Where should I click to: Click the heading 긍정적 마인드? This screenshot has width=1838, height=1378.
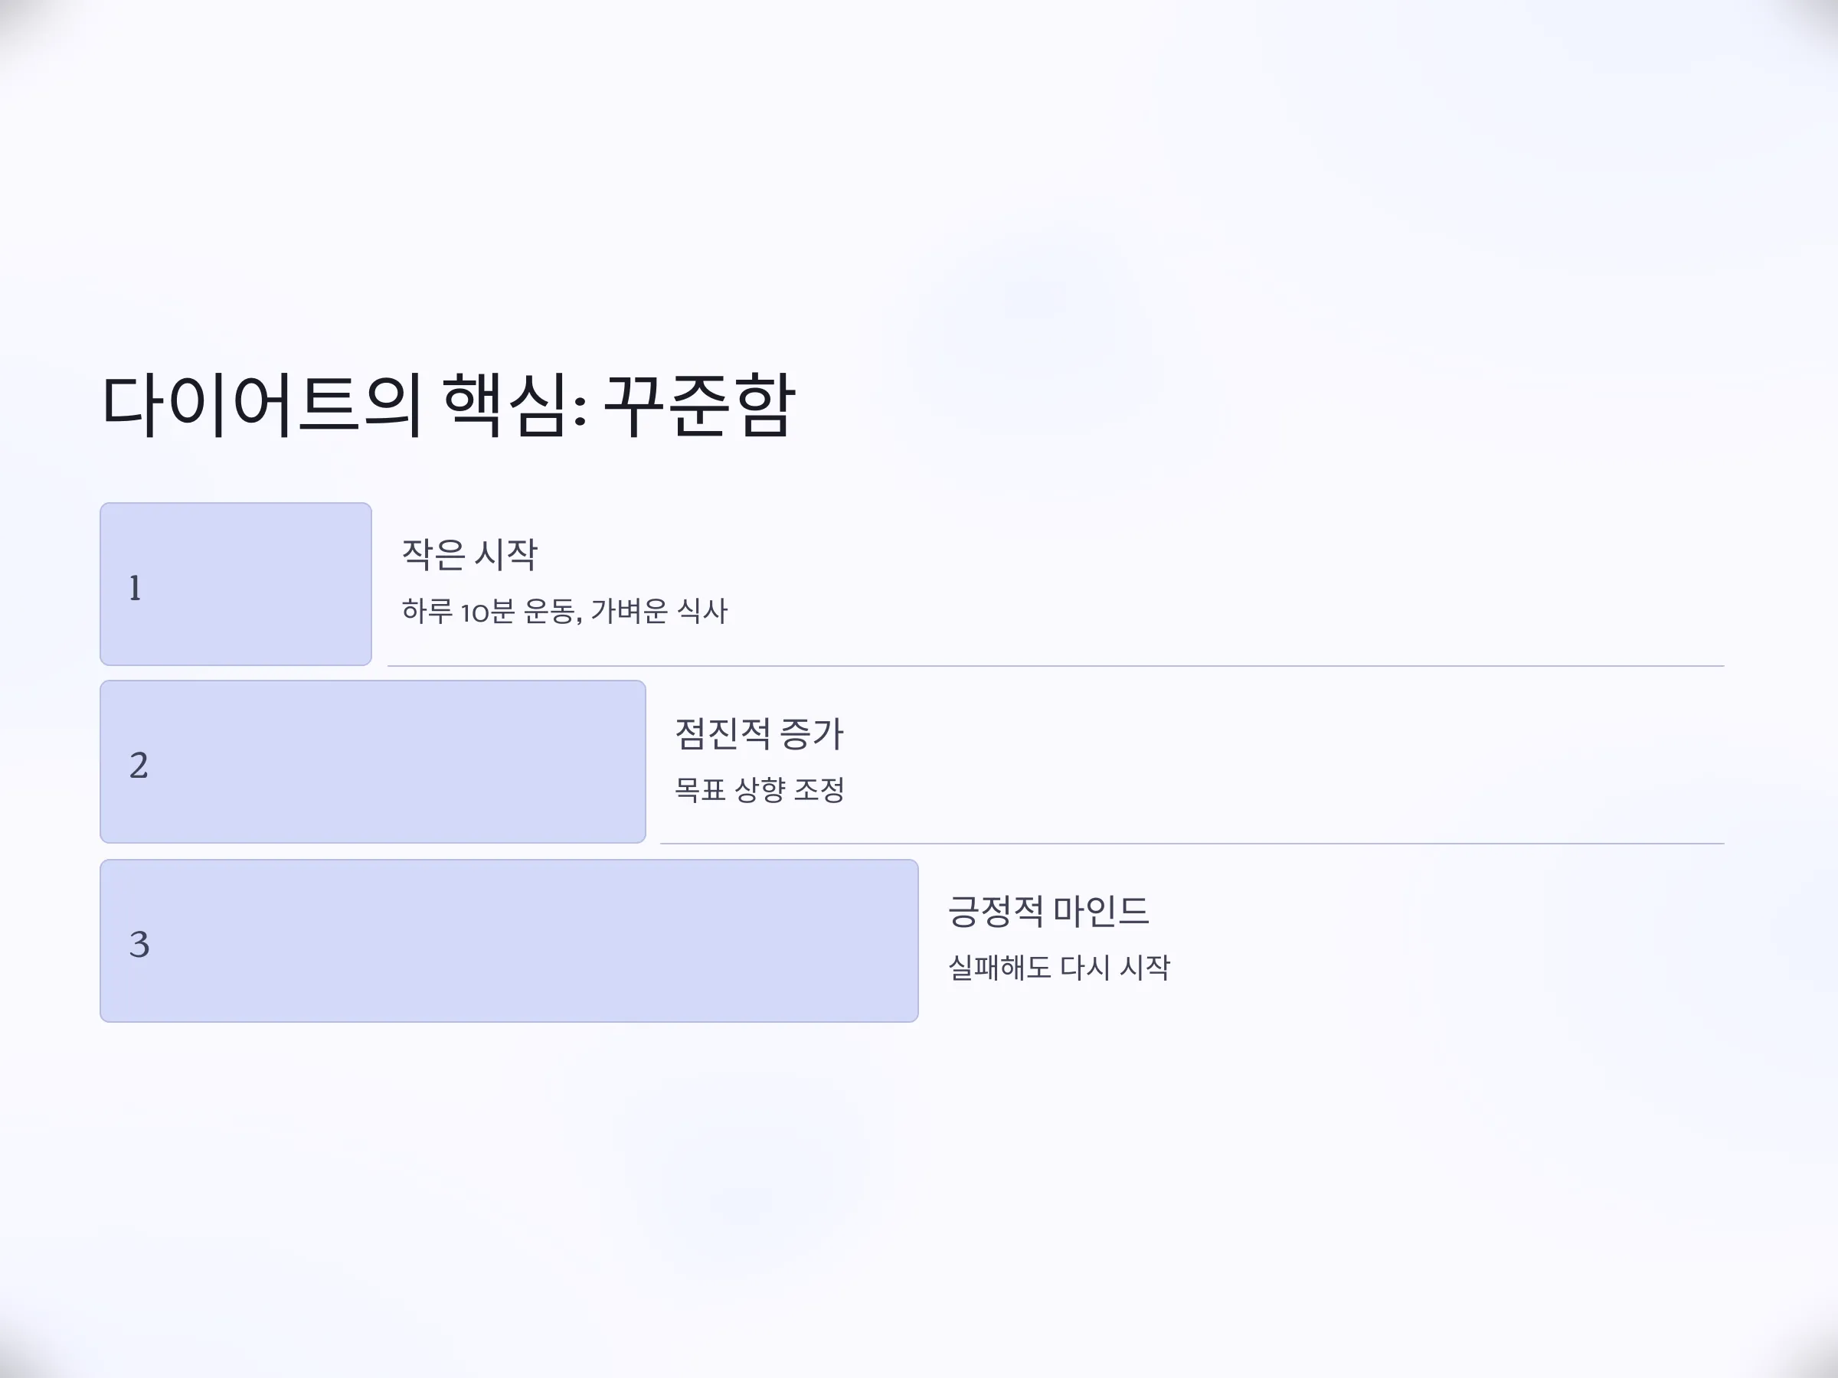[x=1048, y=911]
